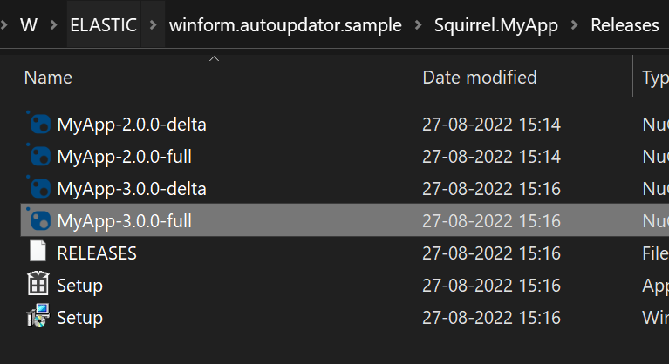Image resolution: width=669 pixels, height=364 pixels.
Task: Click the Type column header
Action: coord(654,78)
